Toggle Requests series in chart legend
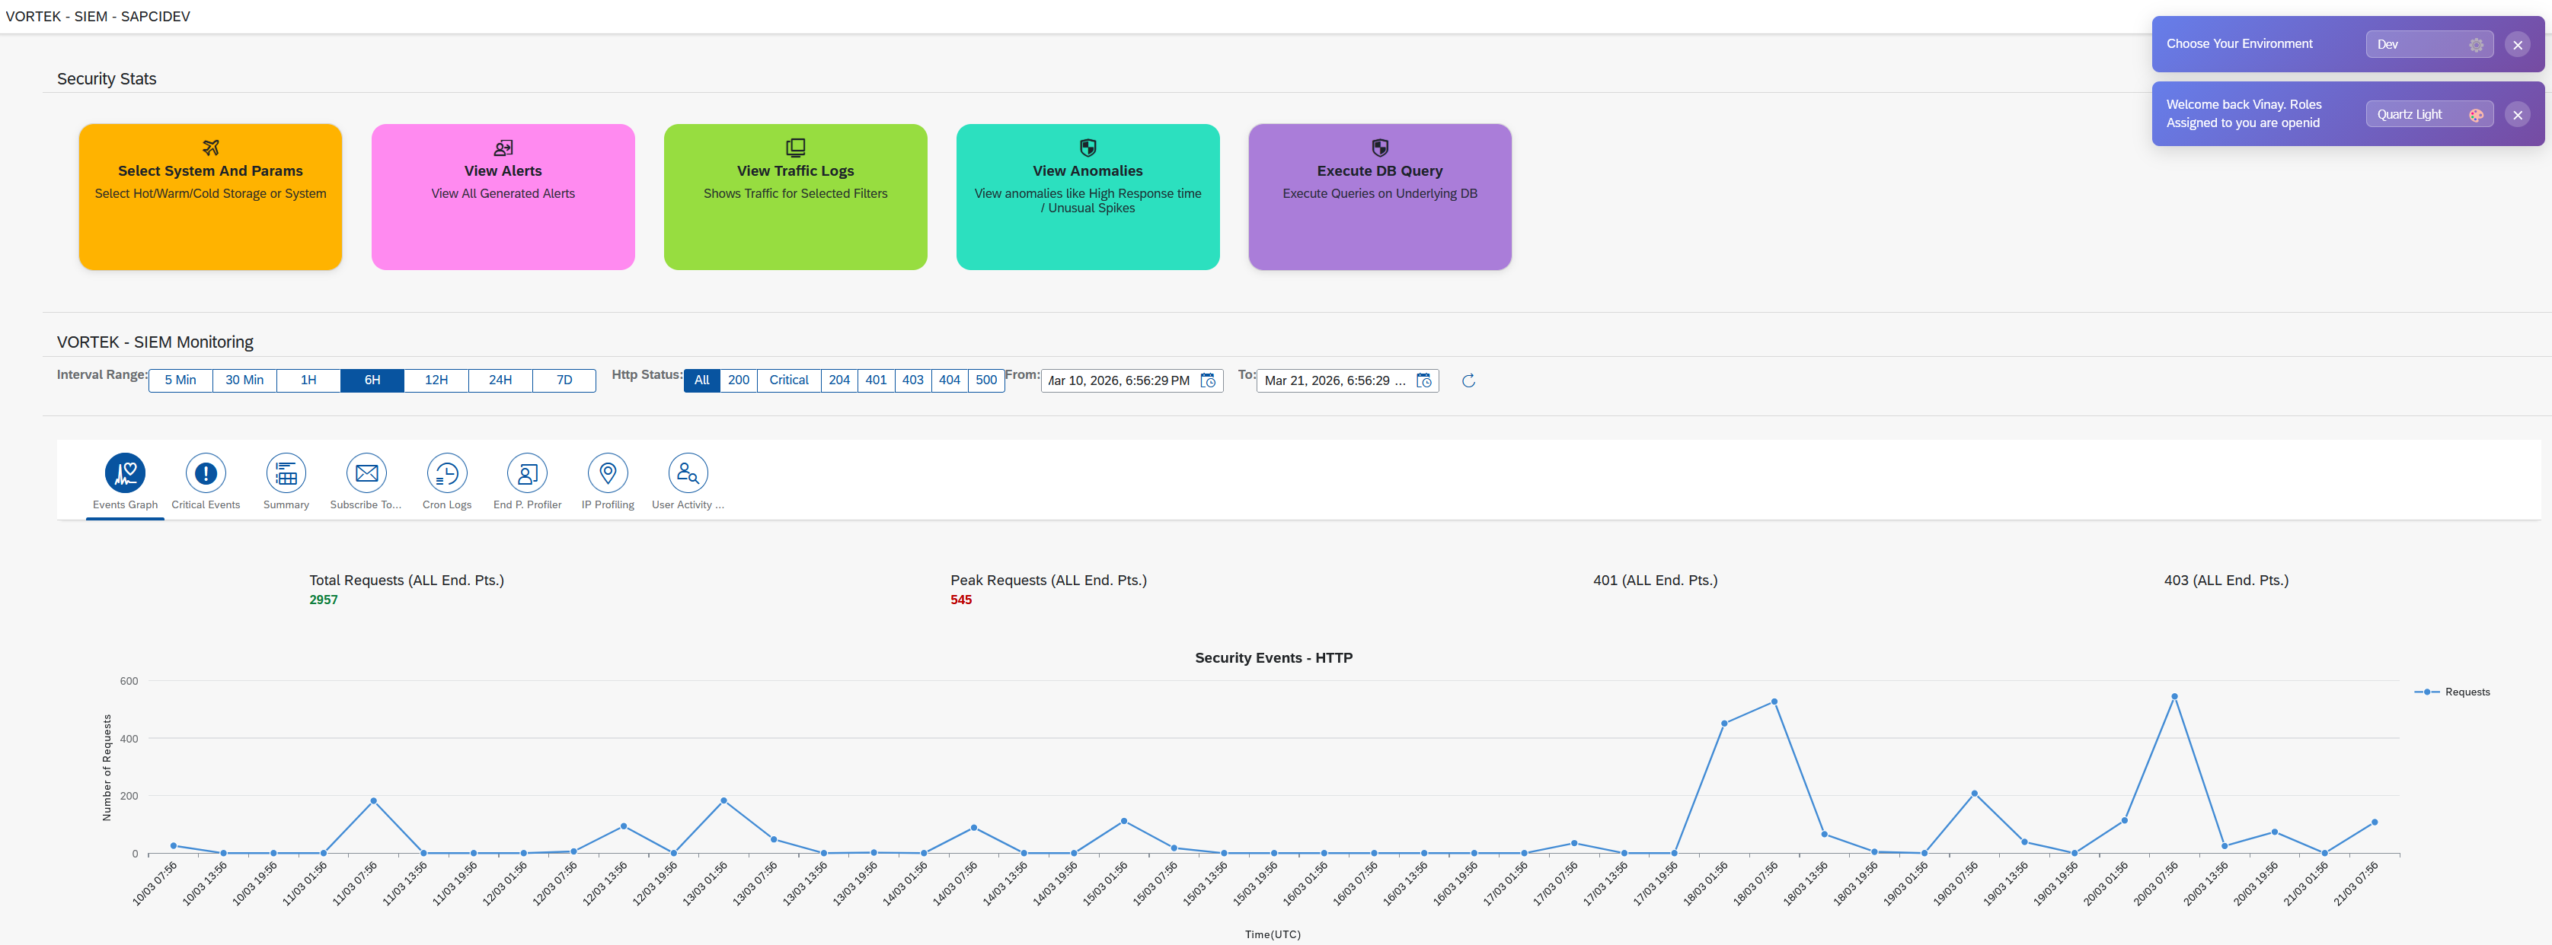Image resolution: width=2552 pixels, height=945 pixels. (x=2452, y=692)
